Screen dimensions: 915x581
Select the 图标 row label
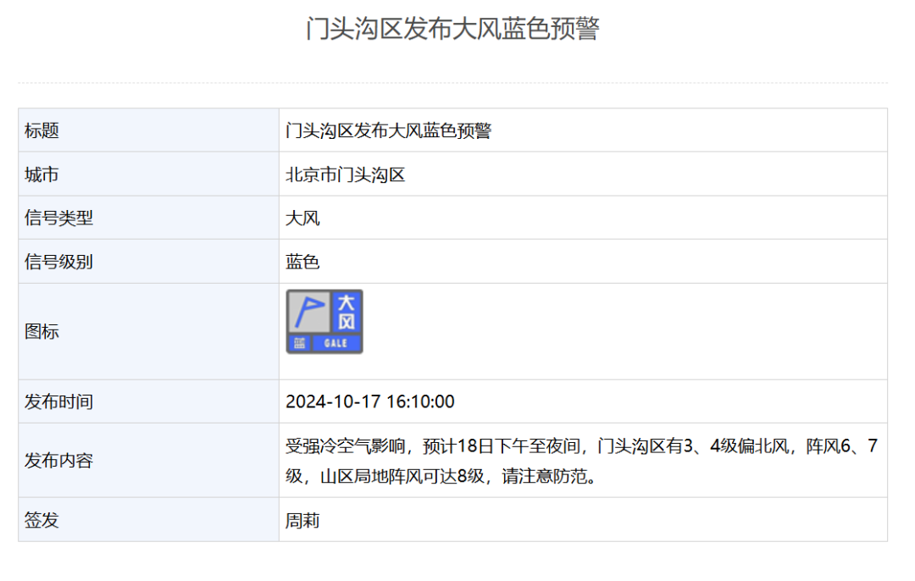(x=42, y=331)
